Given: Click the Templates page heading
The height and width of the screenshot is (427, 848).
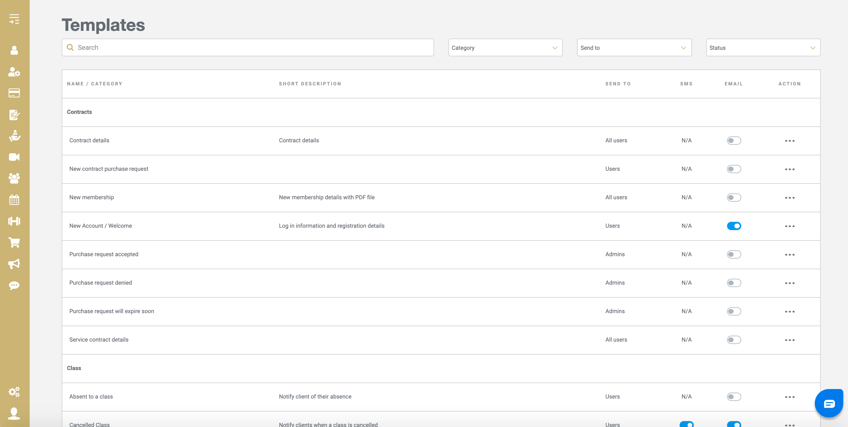Looking at the screenshot, I should tap(103, 25).
